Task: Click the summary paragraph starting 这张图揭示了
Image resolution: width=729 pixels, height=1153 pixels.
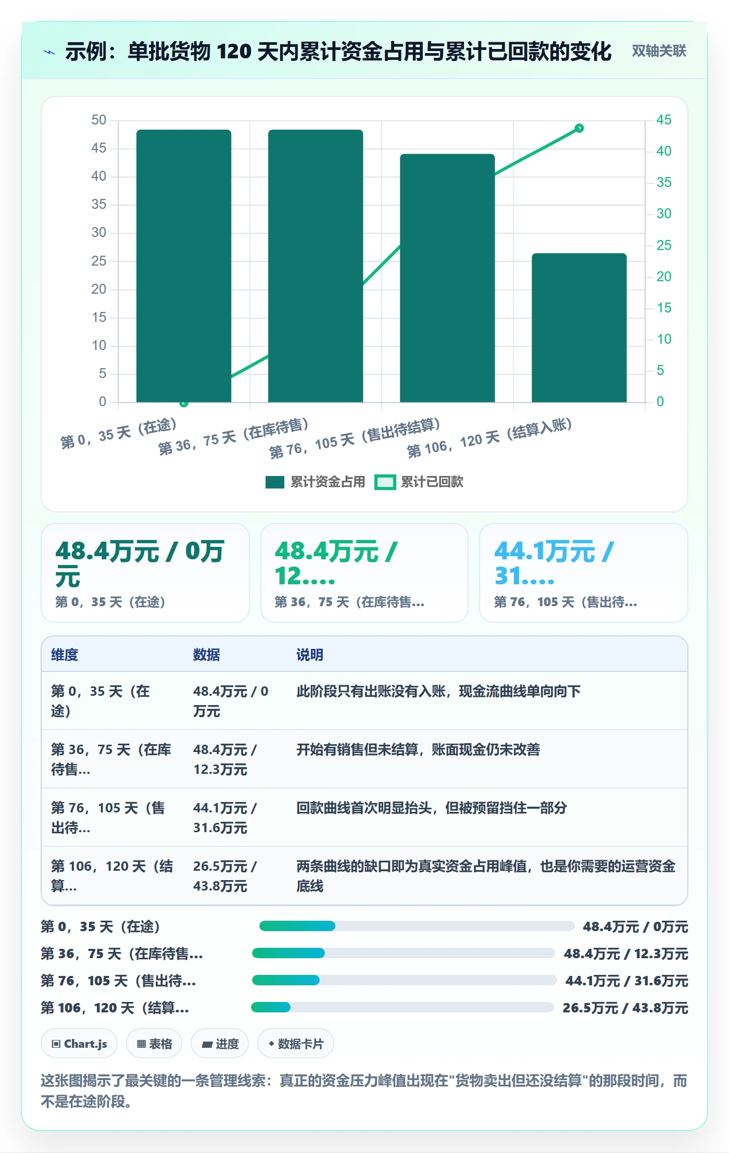Action: pos(364,1091)
